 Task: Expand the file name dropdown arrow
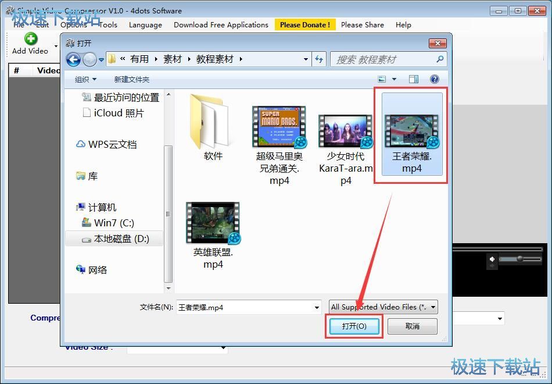click(317, 307)
